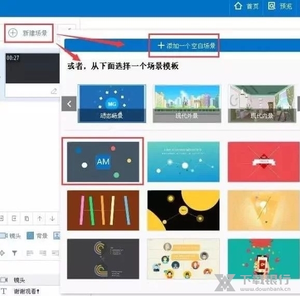
Task: Choose the yellow triangle template
Action: click(264, 211)
